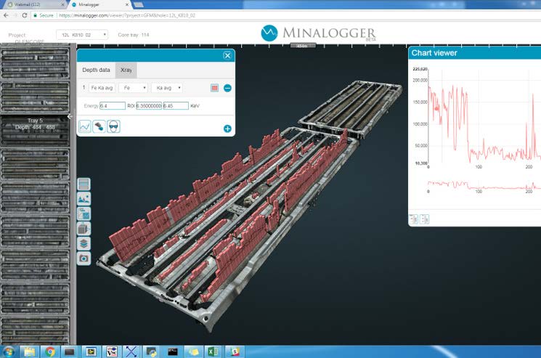Viewport: 541px width, 358px height.
Task: Click the tray list icon in the viewer toolbar
Action: (84, 184)
